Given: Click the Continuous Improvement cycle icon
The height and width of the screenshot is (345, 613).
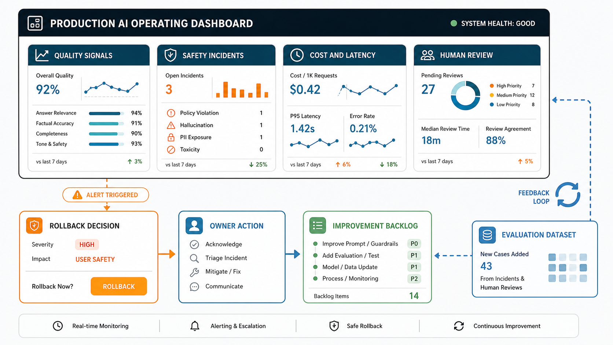Looking at the screenshot, I should (459, 326).
